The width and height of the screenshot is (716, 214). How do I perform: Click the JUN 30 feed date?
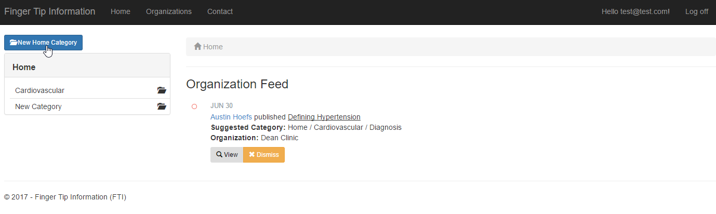pos(221,106)
